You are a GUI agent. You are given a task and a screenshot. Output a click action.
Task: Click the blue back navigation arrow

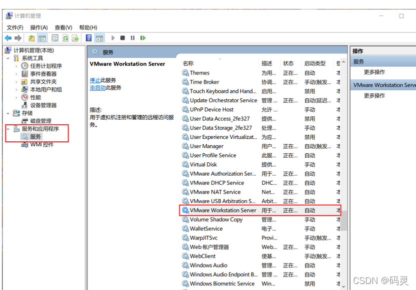point(7,38)
